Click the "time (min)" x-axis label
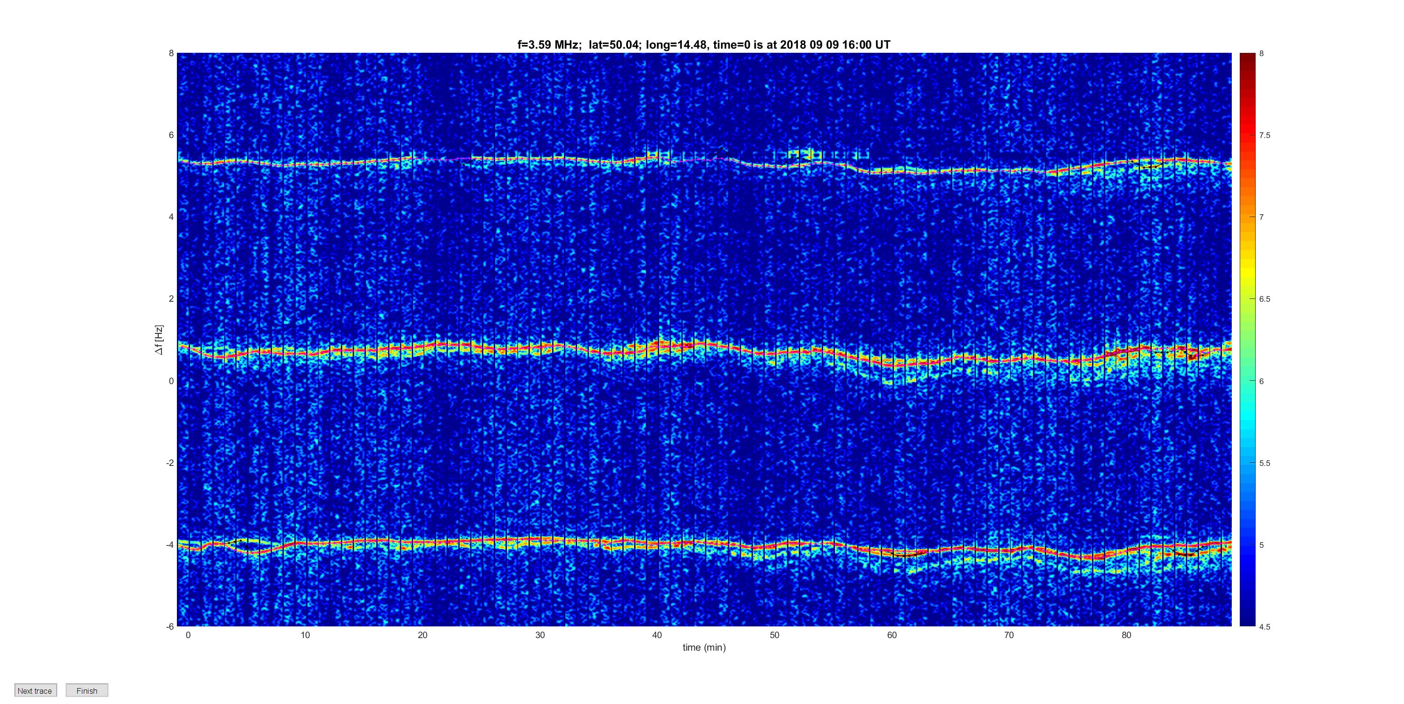 (x=704, y=647)
